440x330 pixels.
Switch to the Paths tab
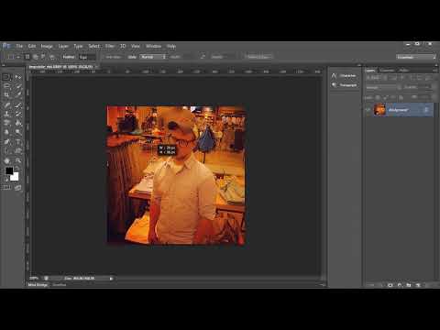click(x=403, y=71)
